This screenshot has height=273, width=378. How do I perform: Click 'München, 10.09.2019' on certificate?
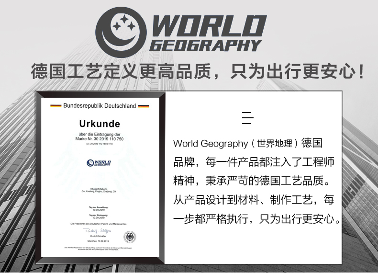click(x=98, y=241)
